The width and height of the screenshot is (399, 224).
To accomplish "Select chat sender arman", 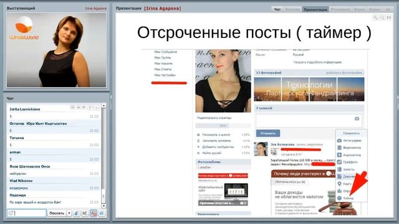I will pyautogui.click(x=15, y=152).
